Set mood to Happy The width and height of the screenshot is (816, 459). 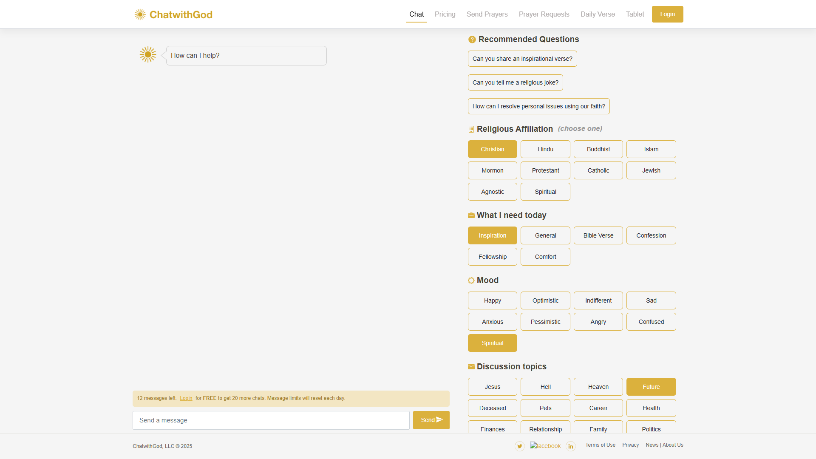493,300
